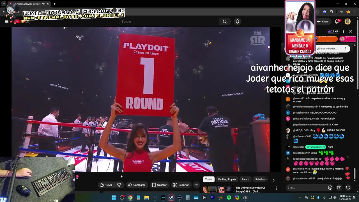Open the Super Chat purchase icon
The image size is (359, 202).
click(339, 188)
